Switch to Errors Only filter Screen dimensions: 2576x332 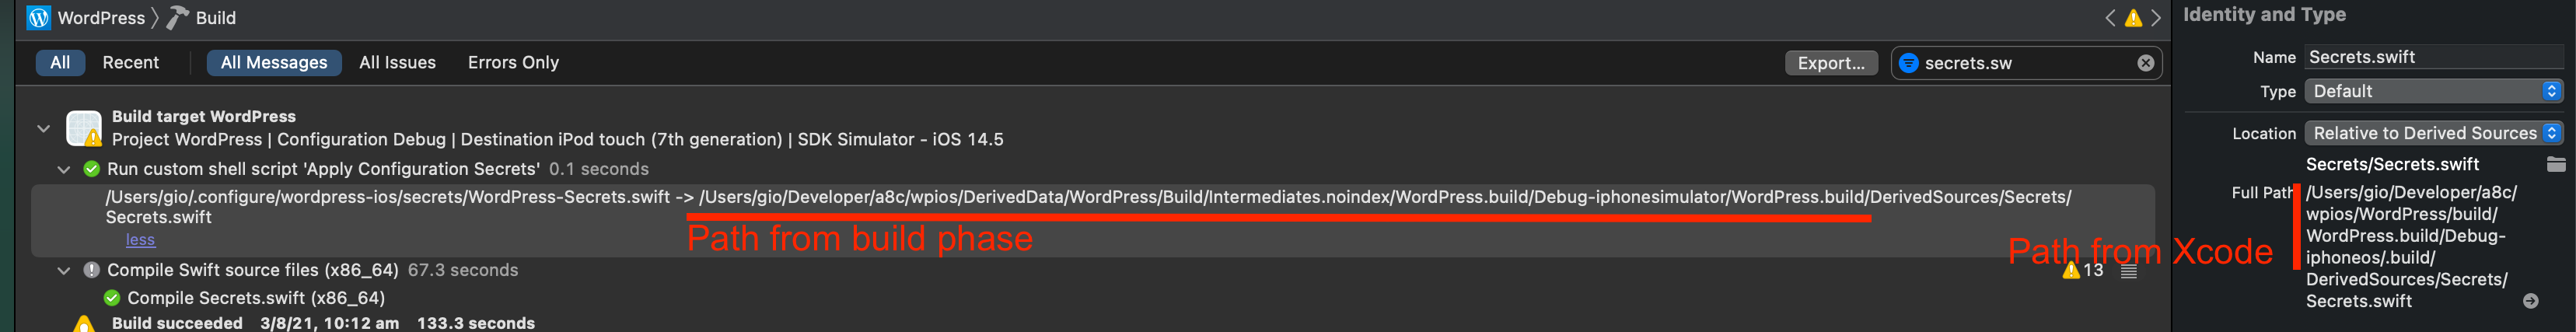[x=513, y=62]
